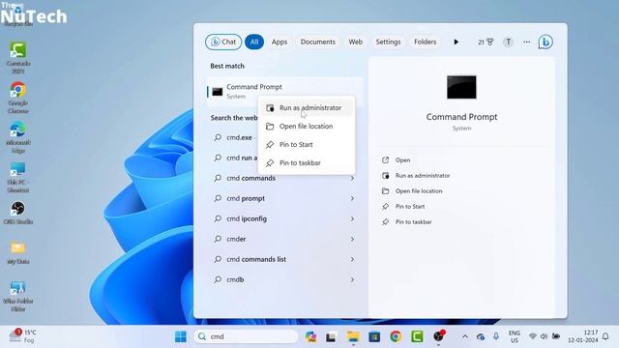619x348 pixels.
Task: Open the weather widget showing 15°C Fog
Action: 23,336
